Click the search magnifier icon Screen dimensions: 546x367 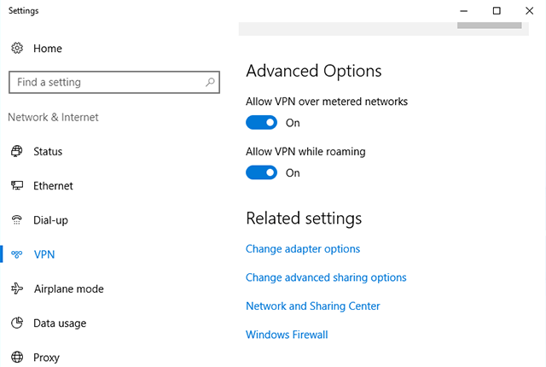point(210,83)
